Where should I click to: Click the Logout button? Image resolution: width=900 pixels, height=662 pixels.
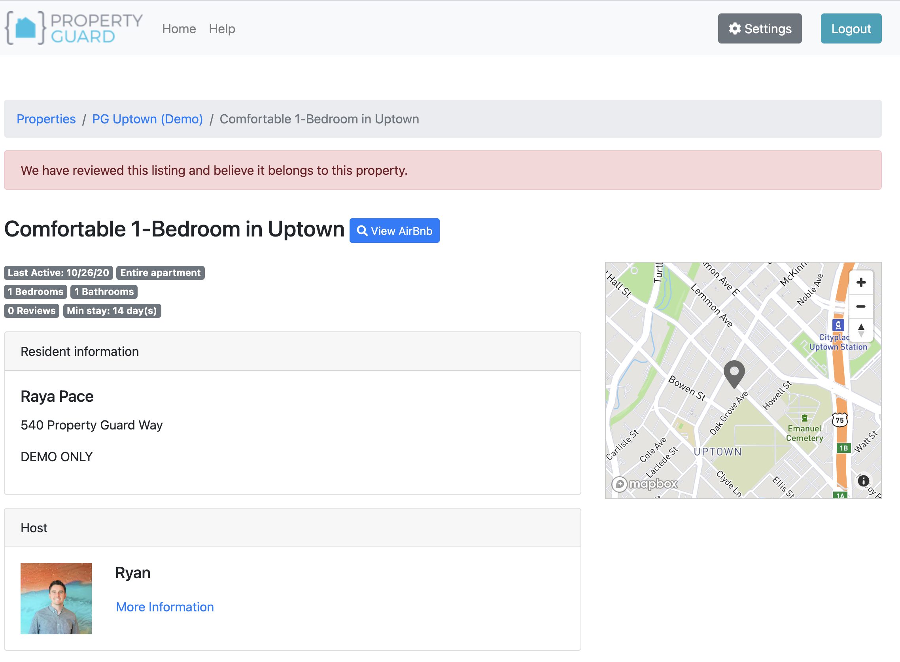[851, 28]
